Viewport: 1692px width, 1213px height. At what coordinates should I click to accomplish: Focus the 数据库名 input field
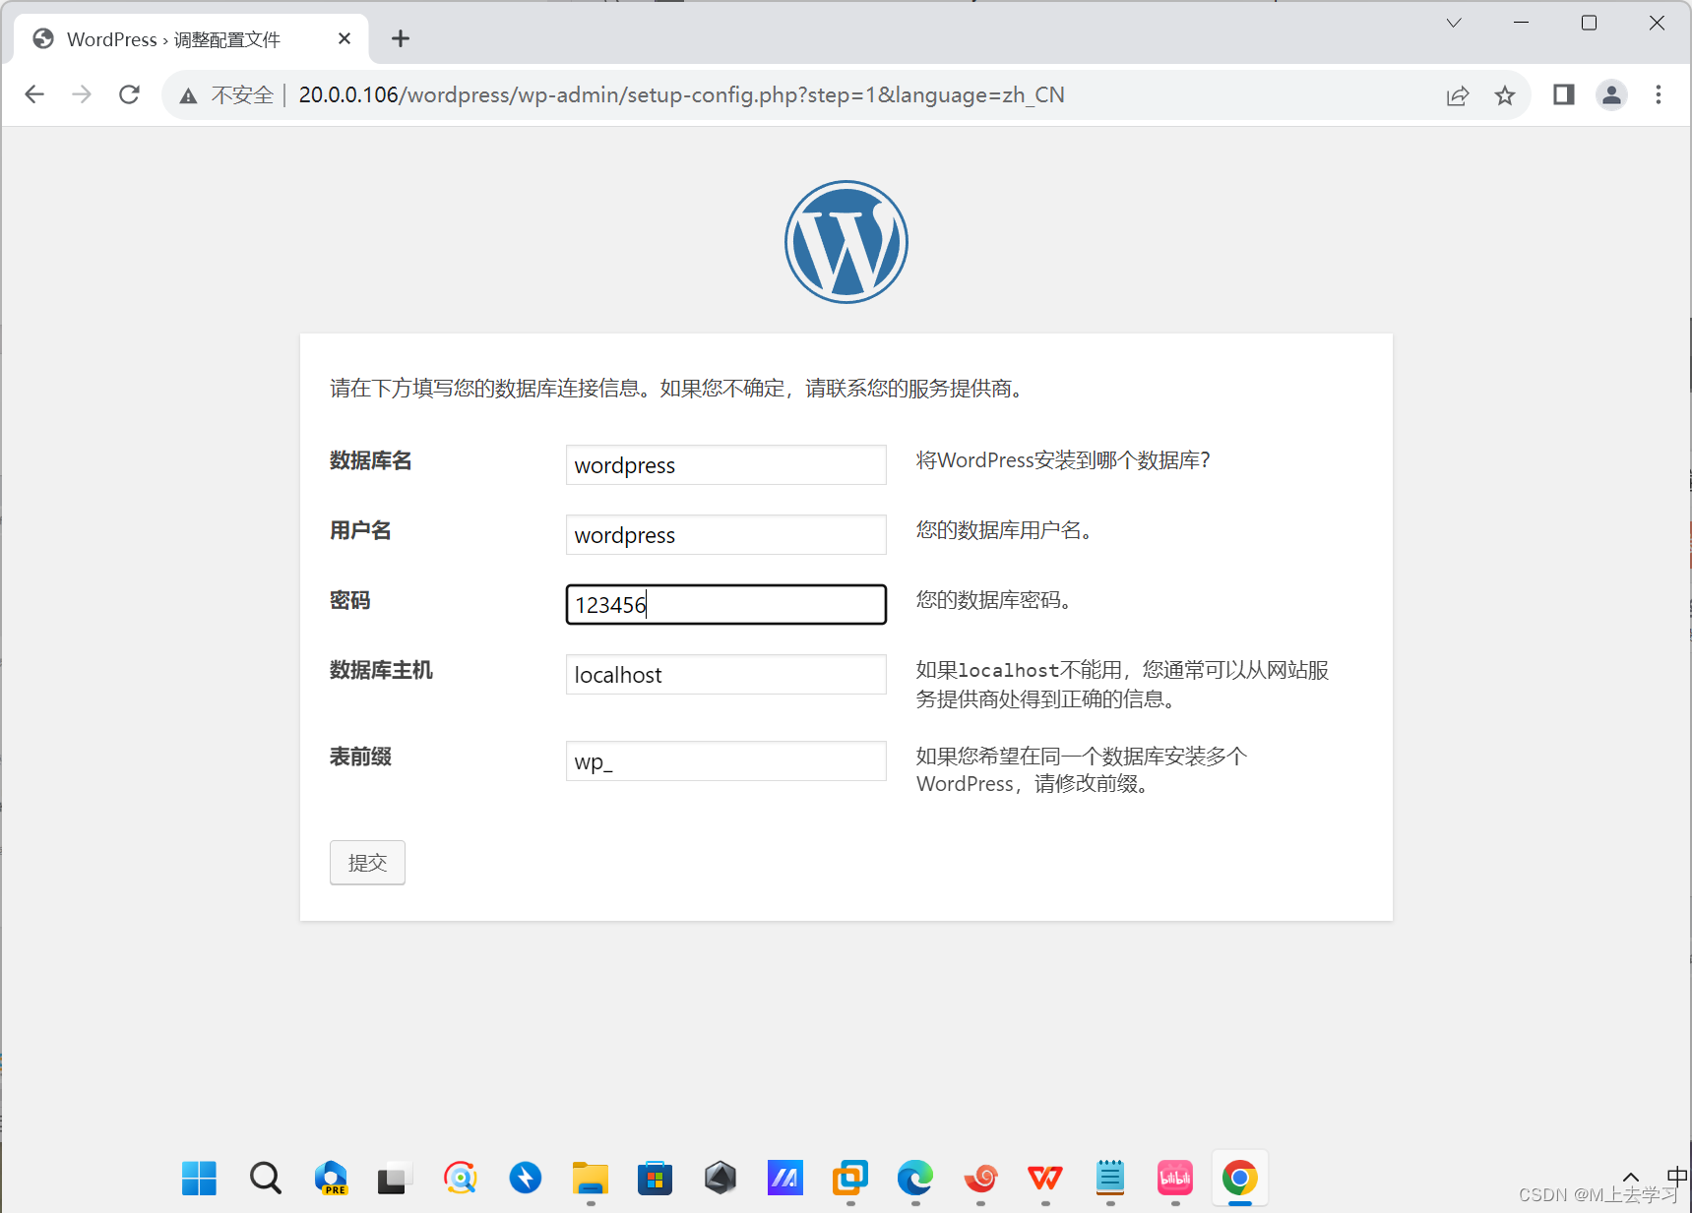[726, 464]
